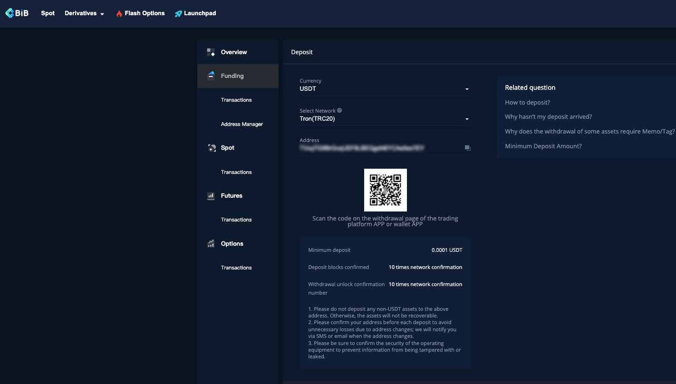Open the 'Minimum Deposit Amount?' question
Viewport: 676px width, 384px height.
(x=543, y=146)
